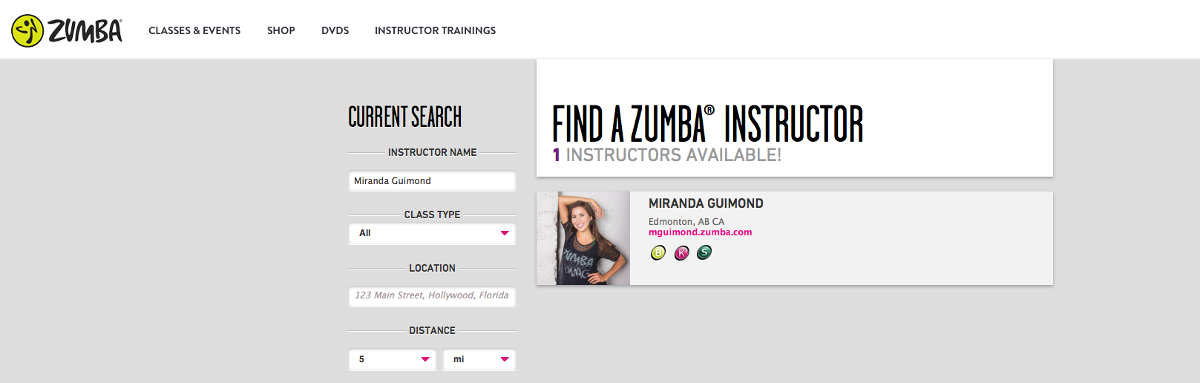
Task: Click the green S license badge
Action: click(704, 252)
